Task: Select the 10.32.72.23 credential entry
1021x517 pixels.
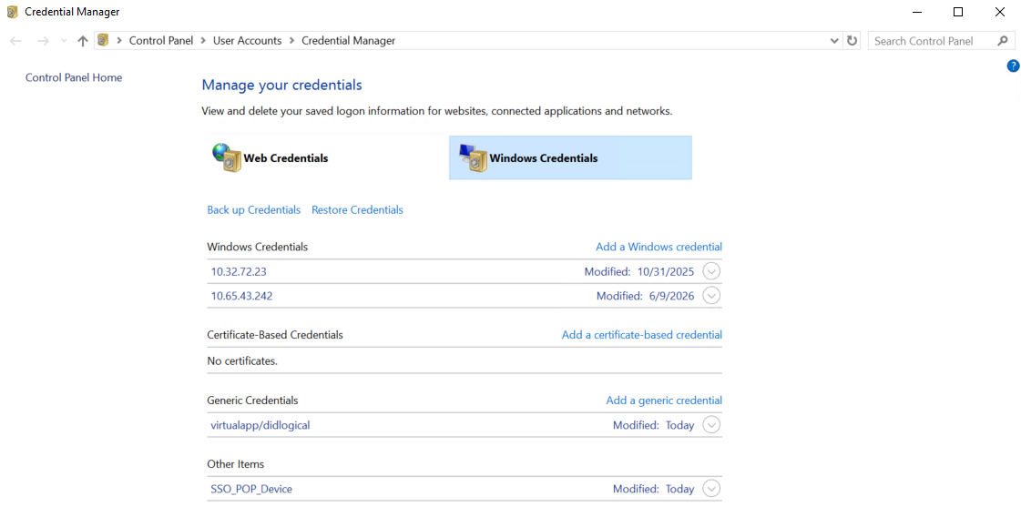Action: 465,271
